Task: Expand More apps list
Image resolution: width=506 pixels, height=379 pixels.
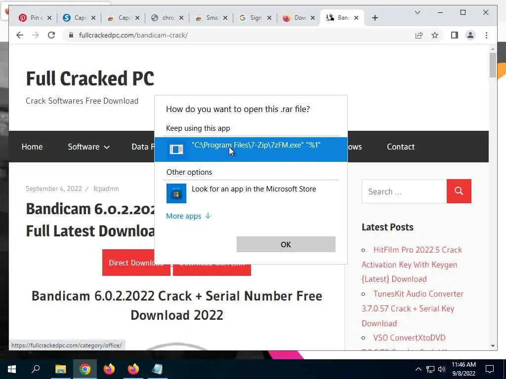Action: (x=188, y=216)
